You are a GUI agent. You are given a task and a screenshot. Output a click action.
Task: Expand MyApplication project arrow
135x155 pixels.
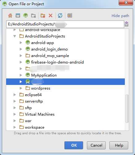pos(21,75)
